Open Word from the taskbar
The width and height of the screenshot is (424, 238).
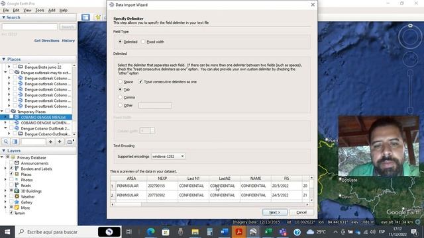(224, 232)
